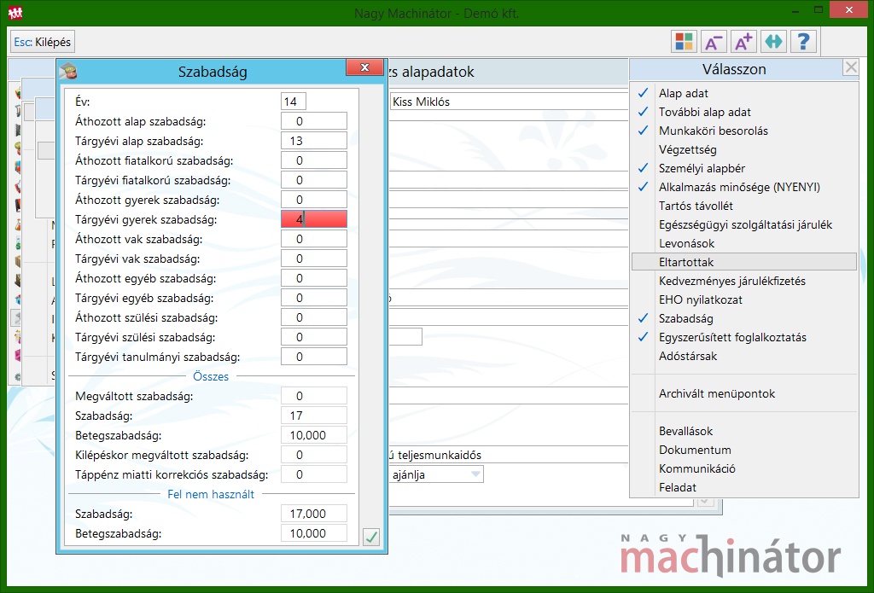Click Tárgyévi tanulmányi szabadság field
This screenshot has height=593, width=874.
point(314,357)
